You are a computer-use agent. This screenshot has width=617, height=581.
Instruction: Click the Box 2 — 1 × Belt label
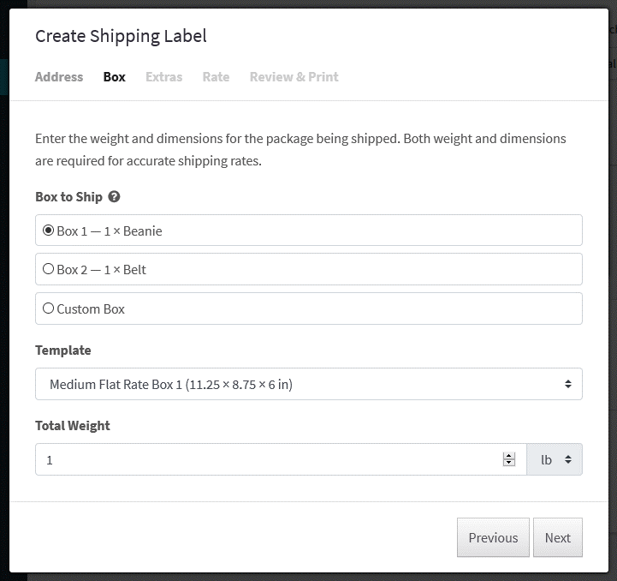(x=102, y=270)
